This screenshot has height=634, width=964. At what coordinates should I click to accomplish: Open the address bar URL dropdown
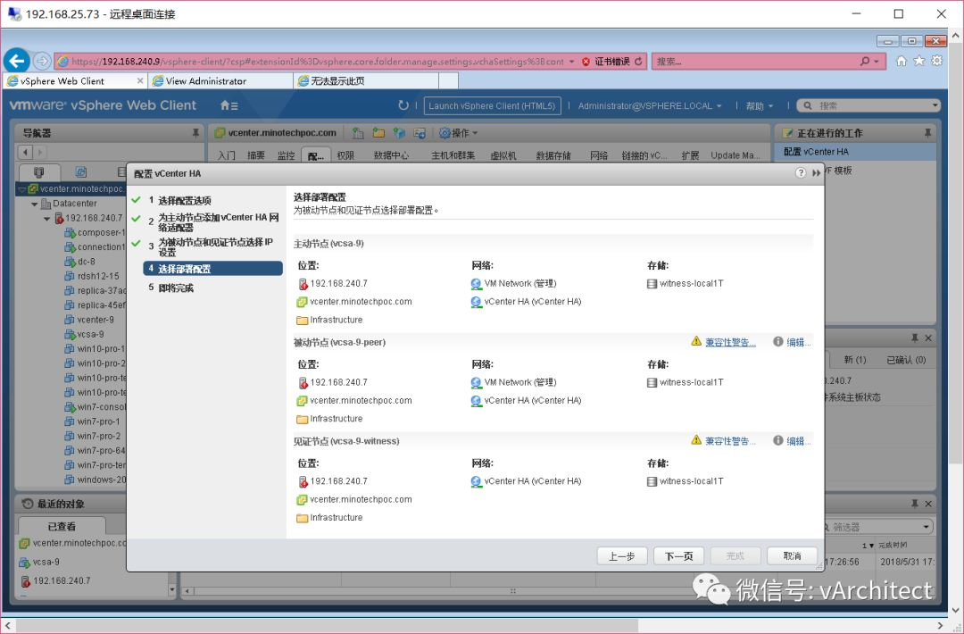point(572,62)
